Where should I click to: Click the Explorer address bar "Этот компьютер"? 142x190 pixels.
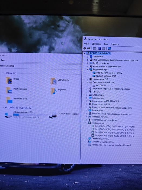7,66
